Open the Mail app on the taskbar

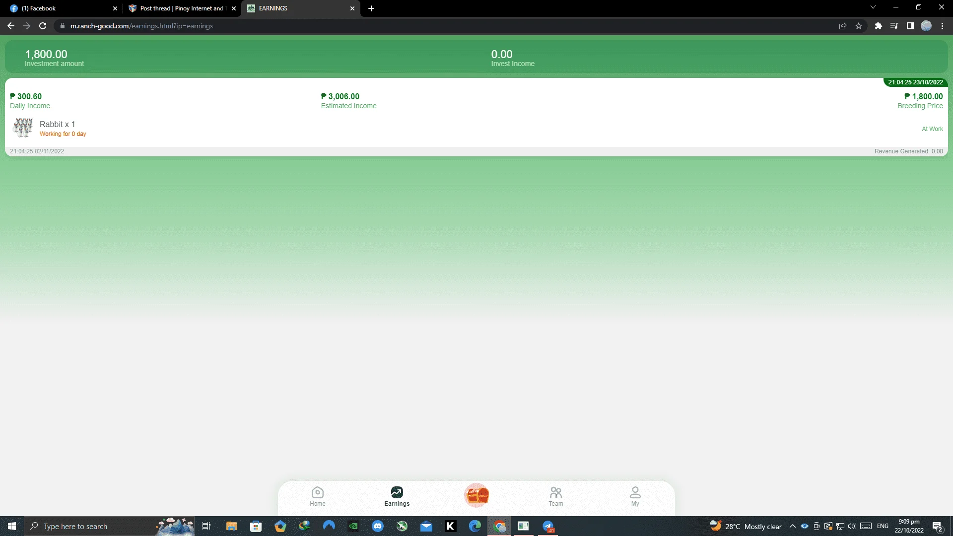tap(426, 526)
